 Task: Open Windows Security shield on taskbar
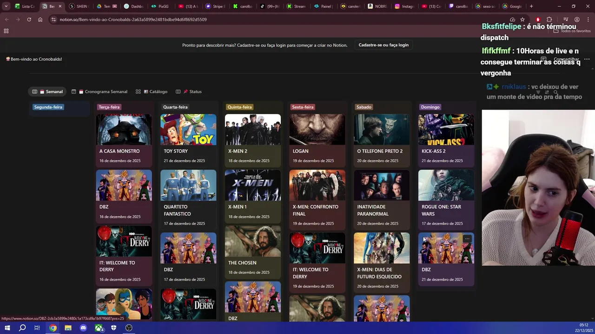click(114, 328)
